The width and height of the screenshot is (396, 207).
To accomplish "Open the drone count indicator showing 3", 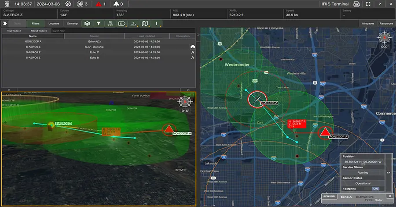I will (x=82, y=4).
